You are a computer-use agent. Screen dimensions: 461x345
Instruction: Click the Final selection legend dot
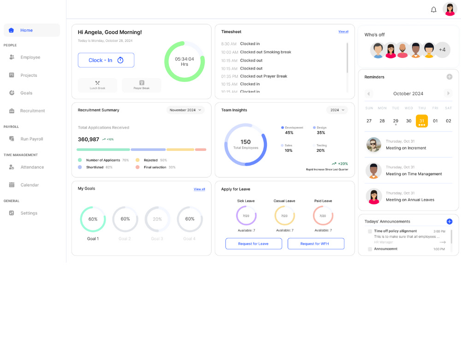tap(137, 167)
